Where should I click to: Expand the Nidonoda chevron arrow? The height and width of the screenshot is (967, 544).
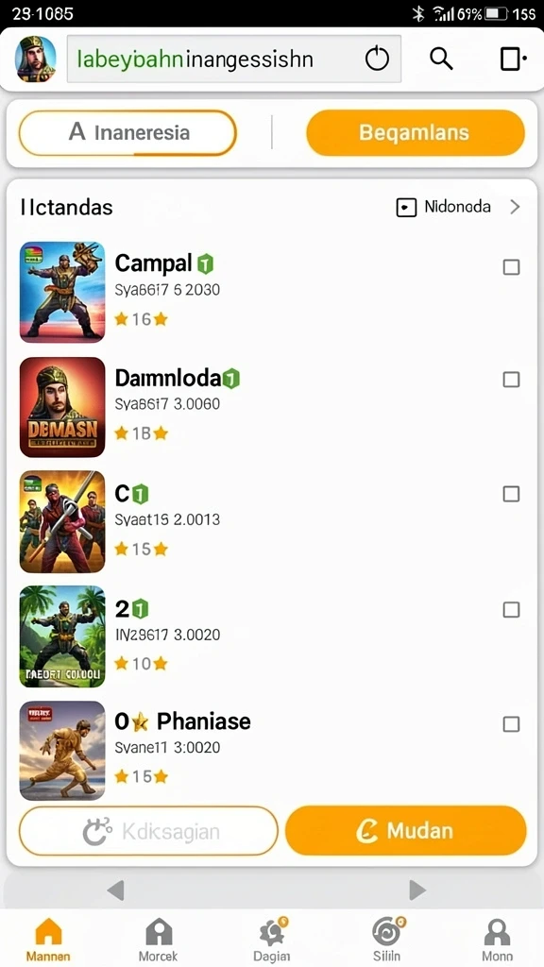click(515, 207)
